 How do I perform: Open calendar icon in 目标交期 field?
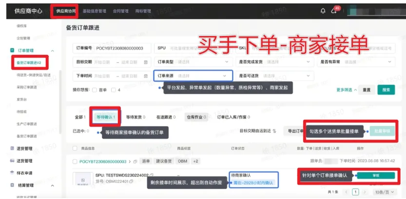pyautogui.click(x=146, y=62)
